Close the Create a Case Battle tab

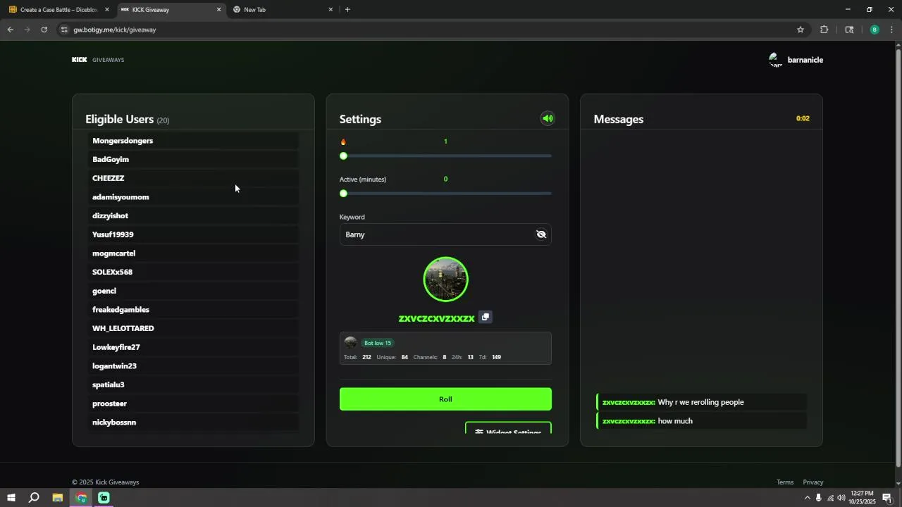[x=107, y=10]
